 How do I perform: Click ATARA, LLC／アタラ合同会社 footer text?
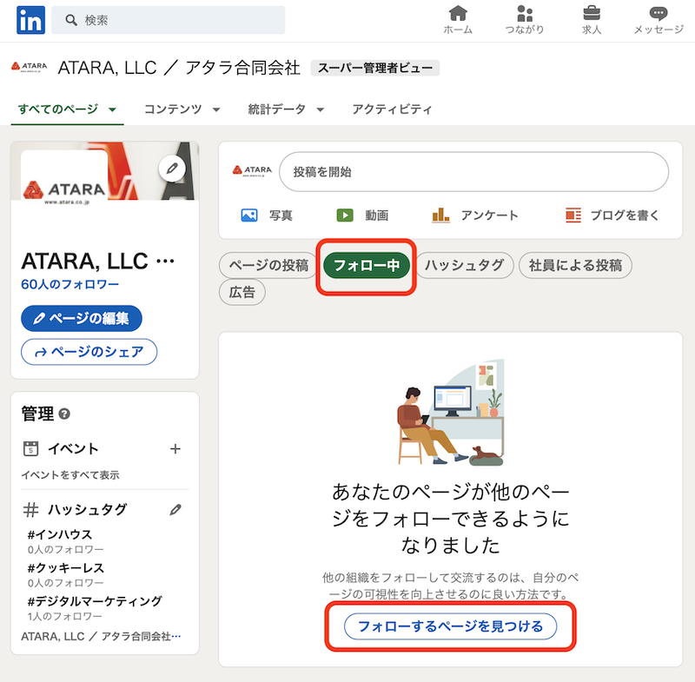click(x=101, y=636)
